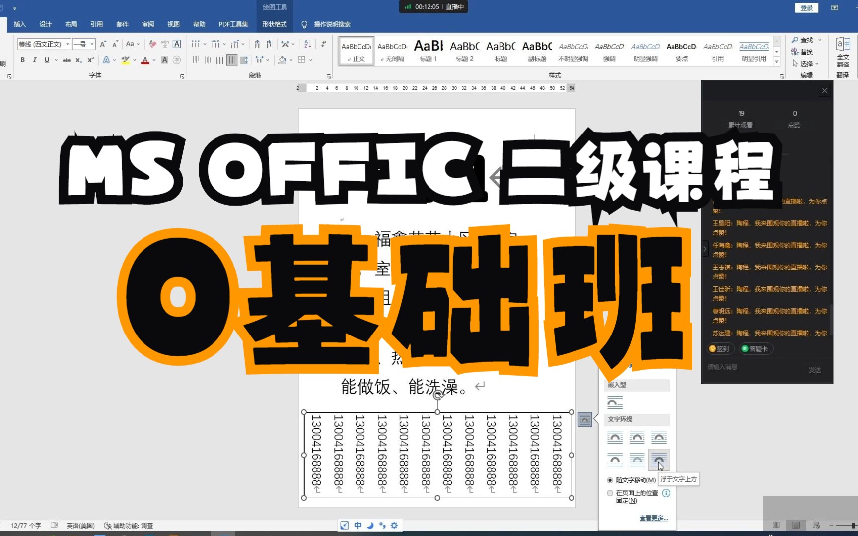Toggle Italic formatting
The image size is (858, 536).
point(34,60)
